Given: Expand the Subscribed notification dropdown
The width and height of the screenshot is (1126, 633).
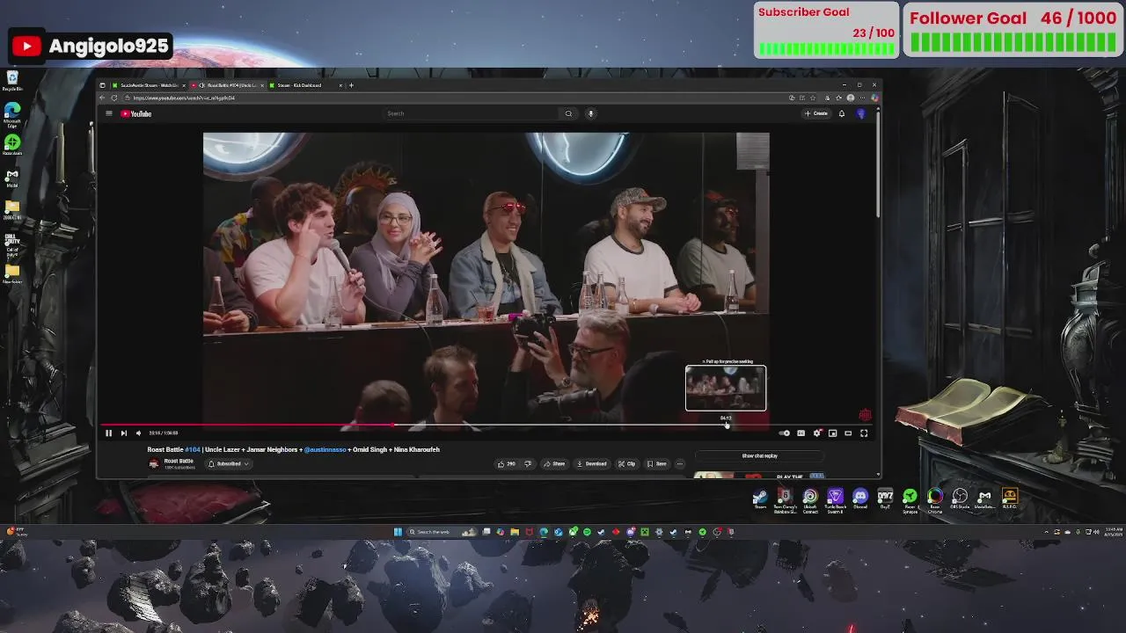Looking at the screenshot, I should pyautogui.click(x=229, y=463).
